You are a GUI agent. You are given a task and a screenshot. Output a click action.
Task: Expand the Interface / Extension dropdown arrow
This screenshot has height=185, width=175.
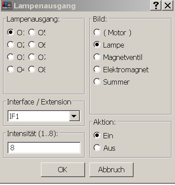pyautogui.click(x=74, y=116)
